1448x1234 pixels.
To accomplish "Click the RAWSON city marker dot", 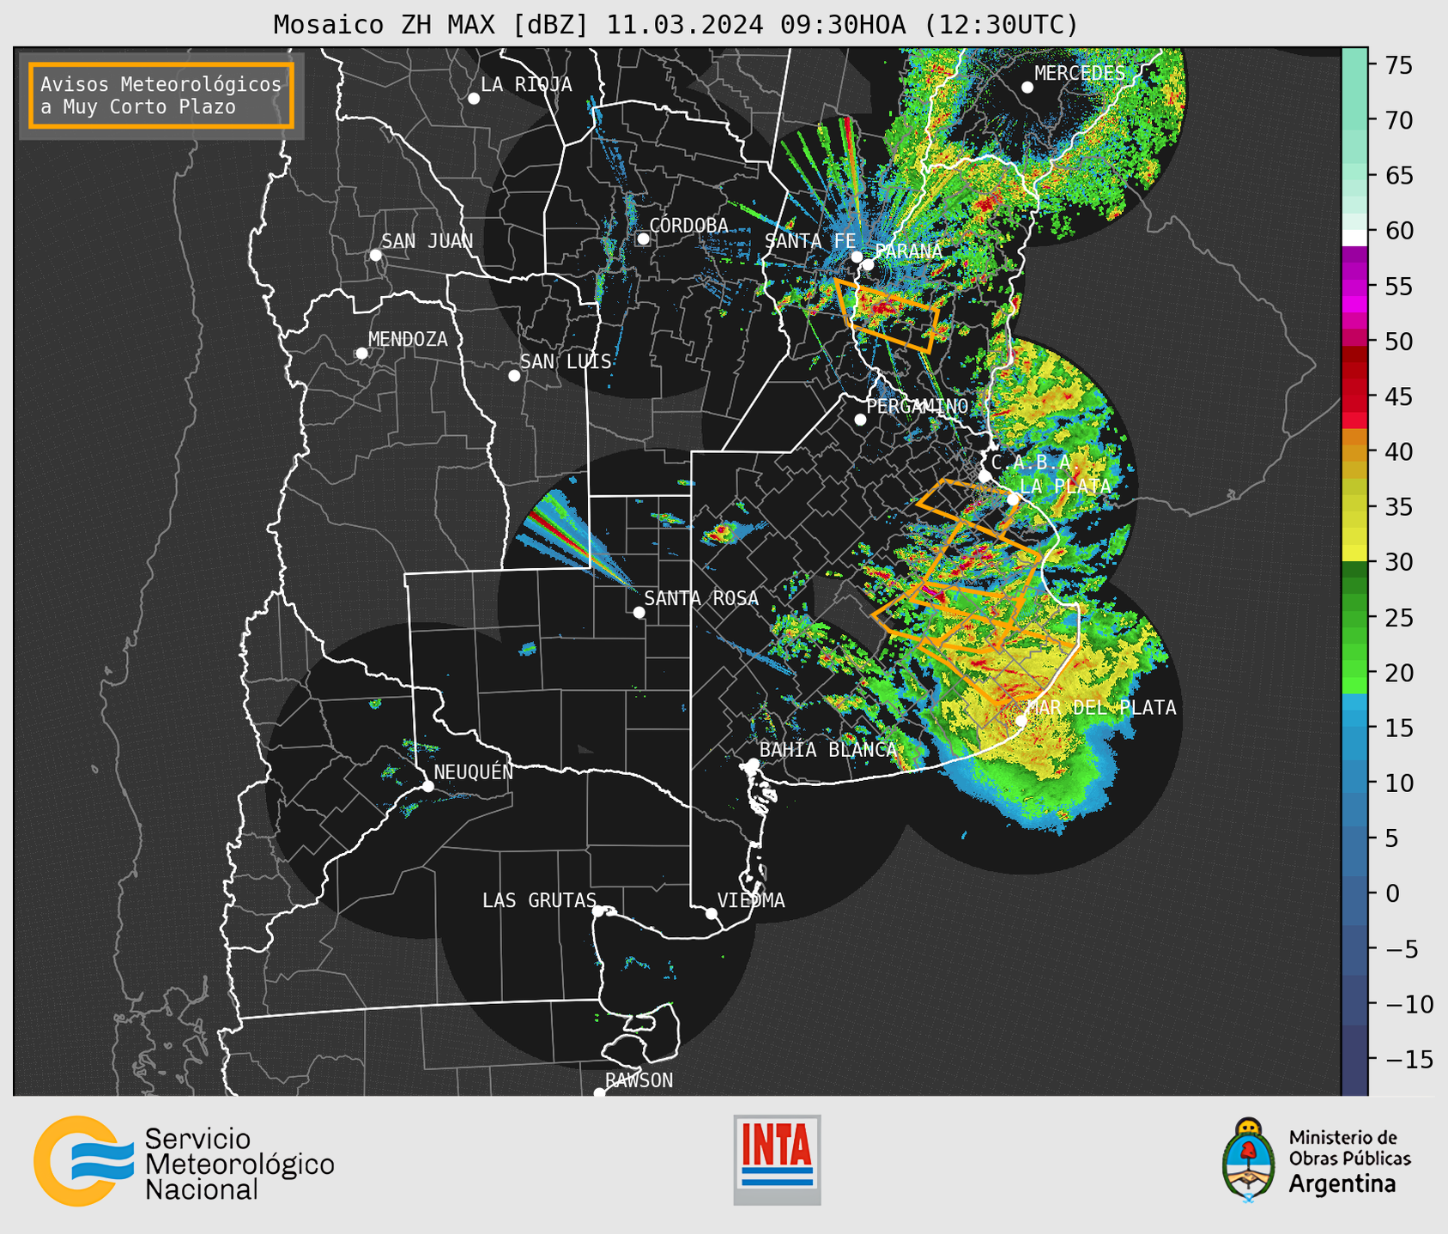I will (599, 1093).
